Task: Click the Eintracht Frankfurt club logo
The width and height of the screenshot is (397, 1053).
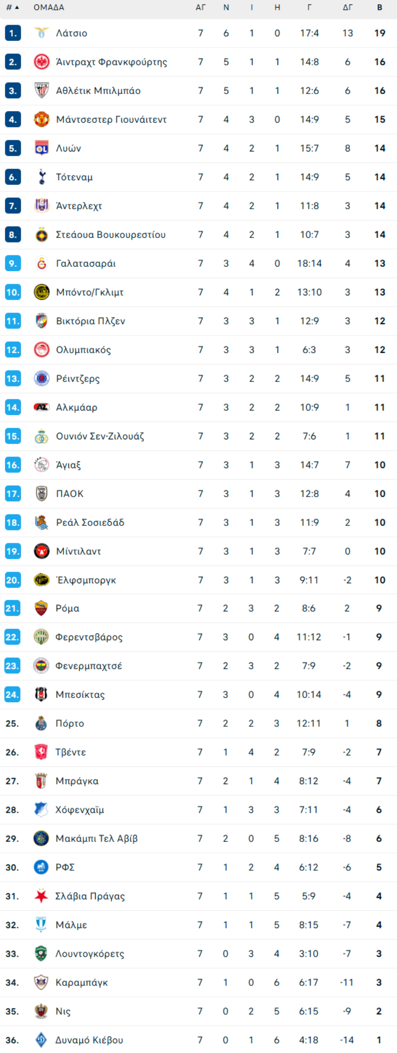Action: coord(41,62)
